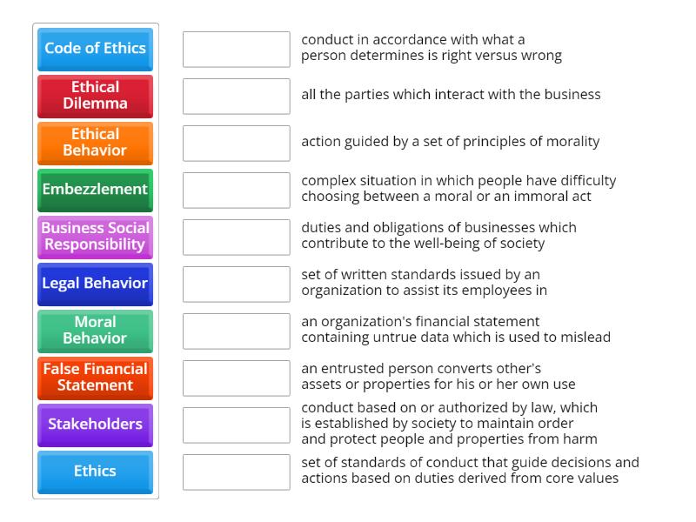
Task: Click the box beside the entrusted person definition
Action: [x=236, y=378]
